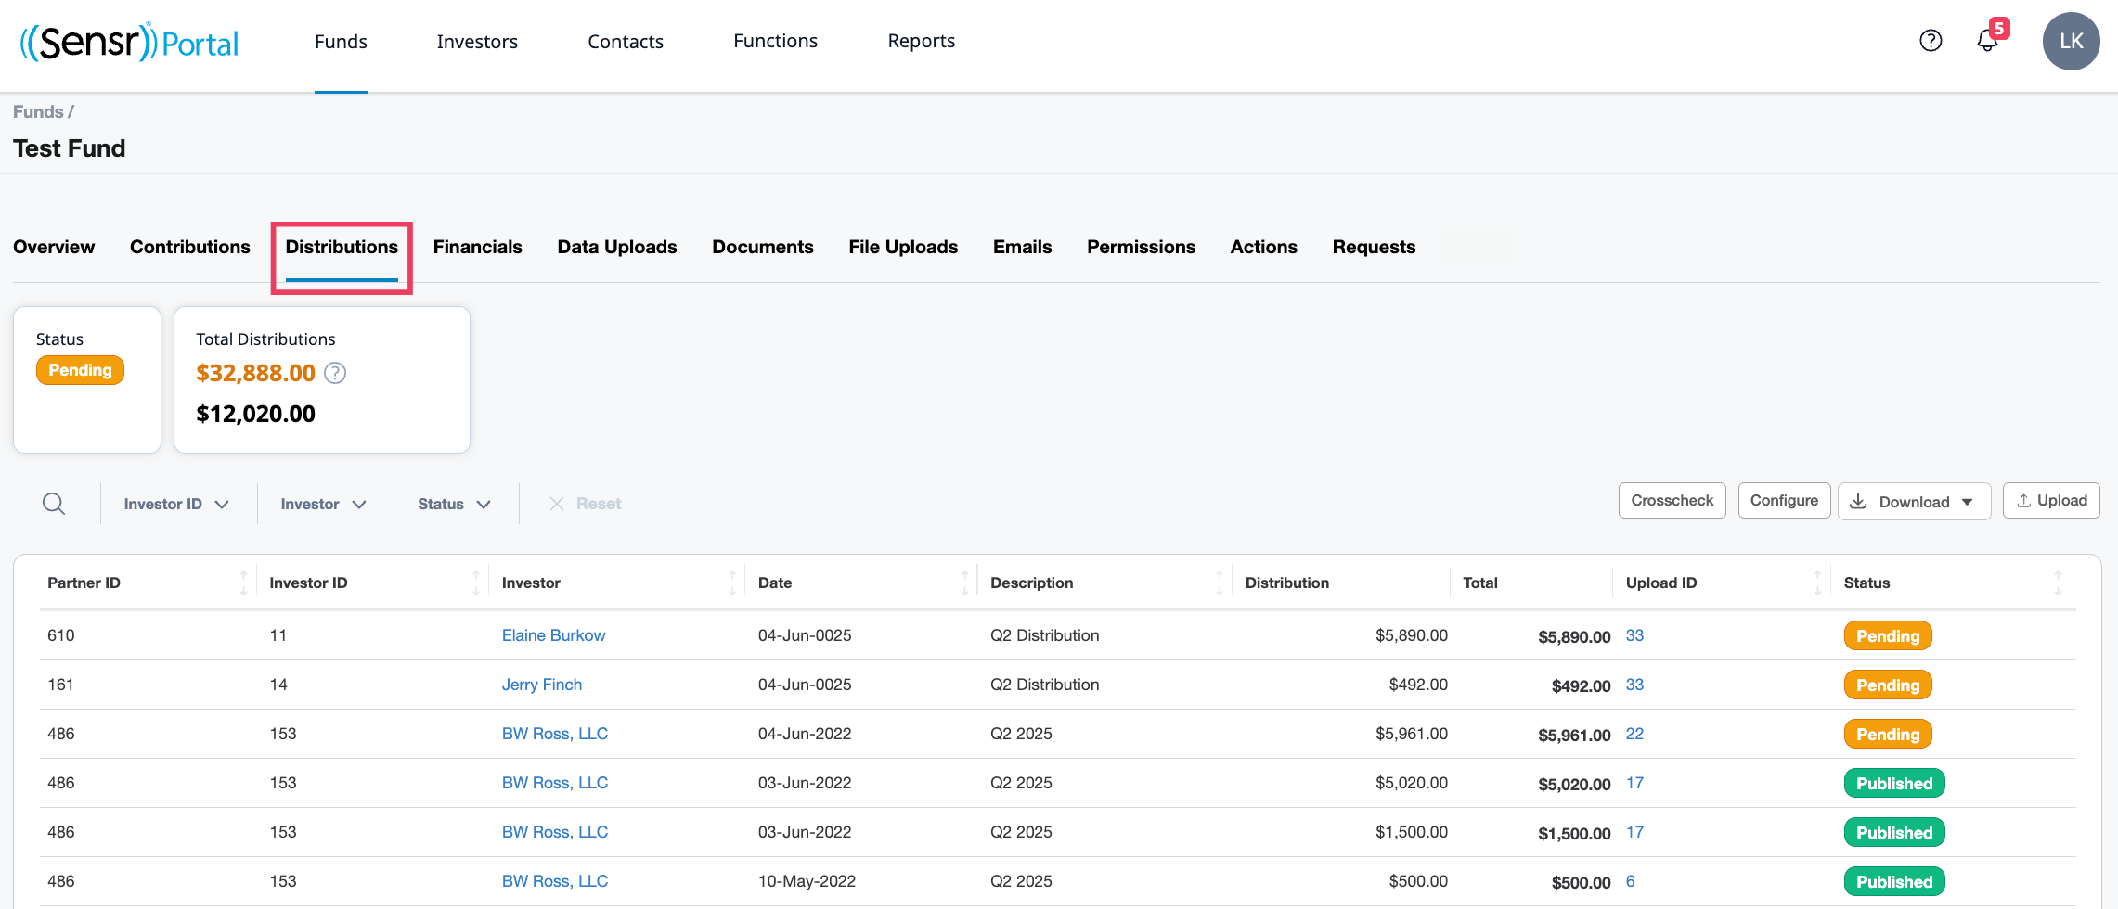This screenshot has width=2118, height=909.
Task: Open the Financials tab
Action: coord(478,247)
